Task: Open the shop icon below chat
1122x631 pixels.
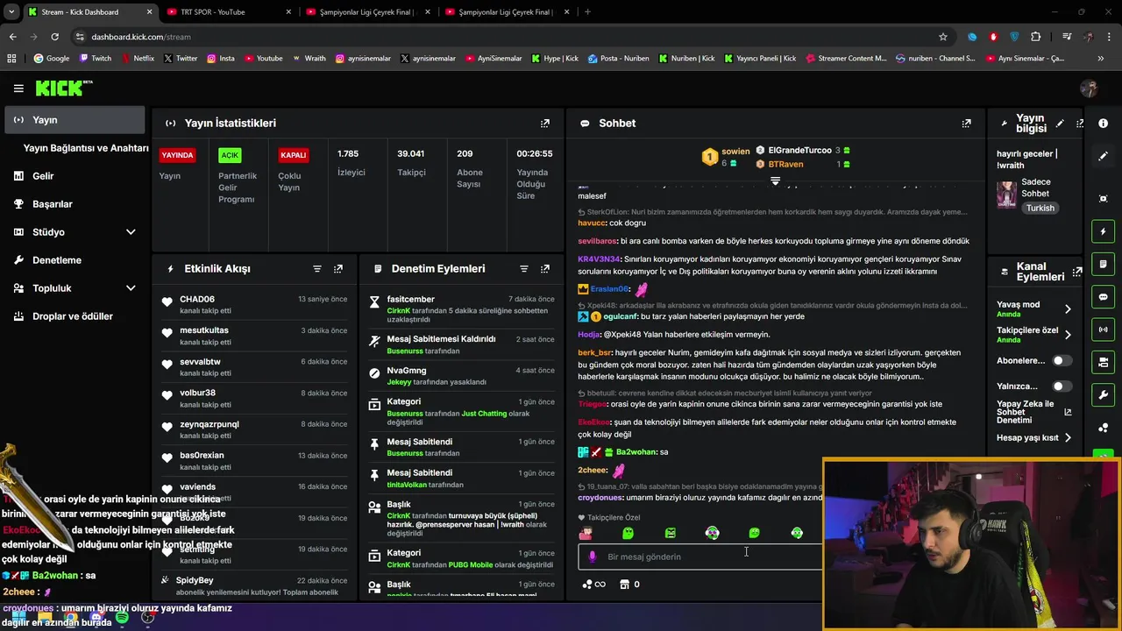Action: (624, 585)
